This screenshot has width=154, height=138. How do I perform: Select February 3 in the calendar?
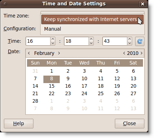pyautogui.click(x=84, y=71)
